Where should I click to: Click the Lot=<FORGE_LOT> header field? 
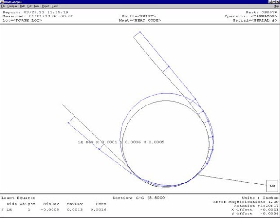point(22,20)
